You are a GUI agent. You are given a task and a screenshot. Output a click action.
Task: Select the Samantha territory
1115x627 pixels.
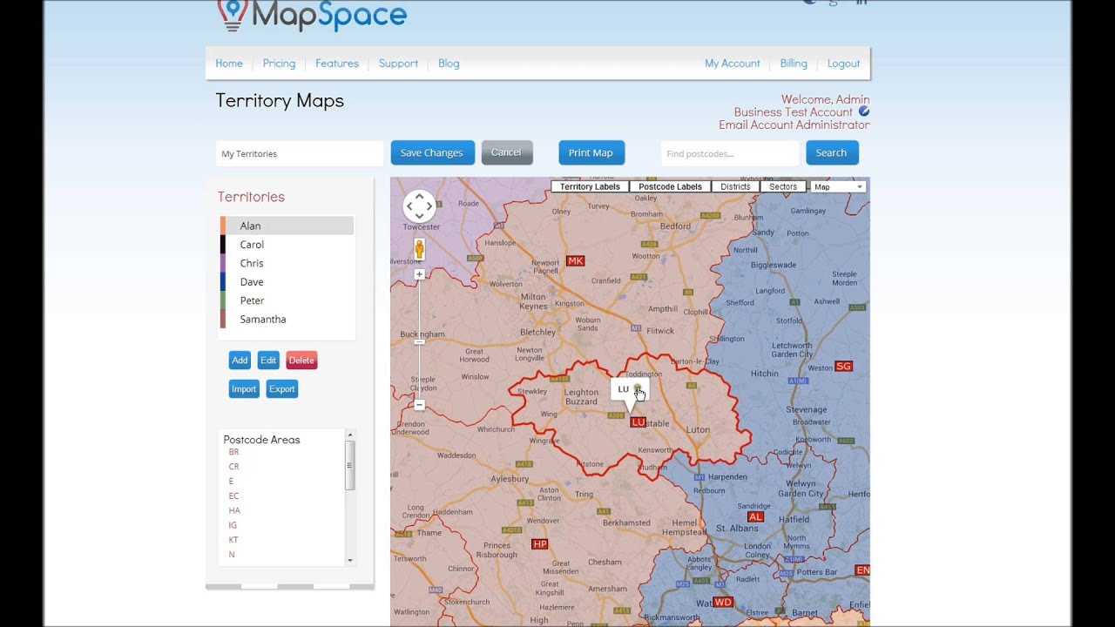point(287,320)
